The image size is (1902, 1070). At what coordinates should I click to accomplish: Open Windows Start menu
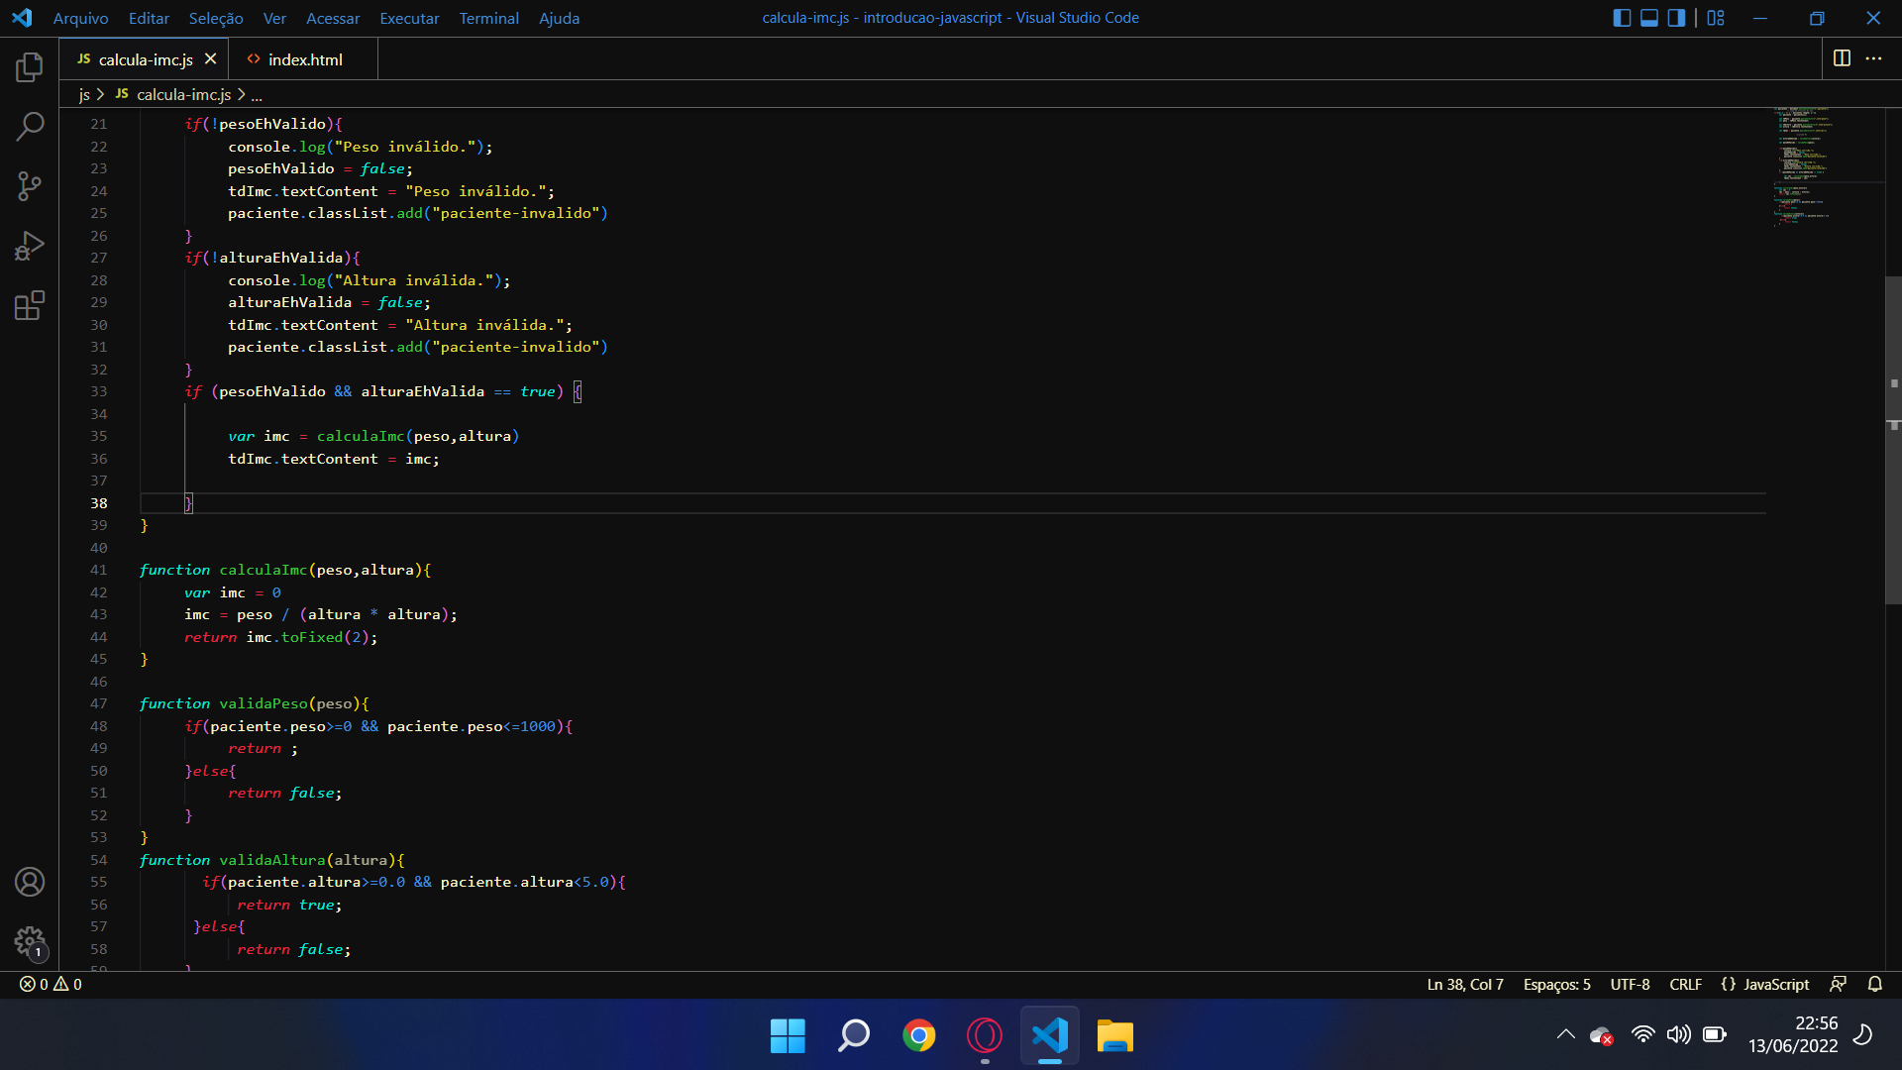click(788, 1036)
